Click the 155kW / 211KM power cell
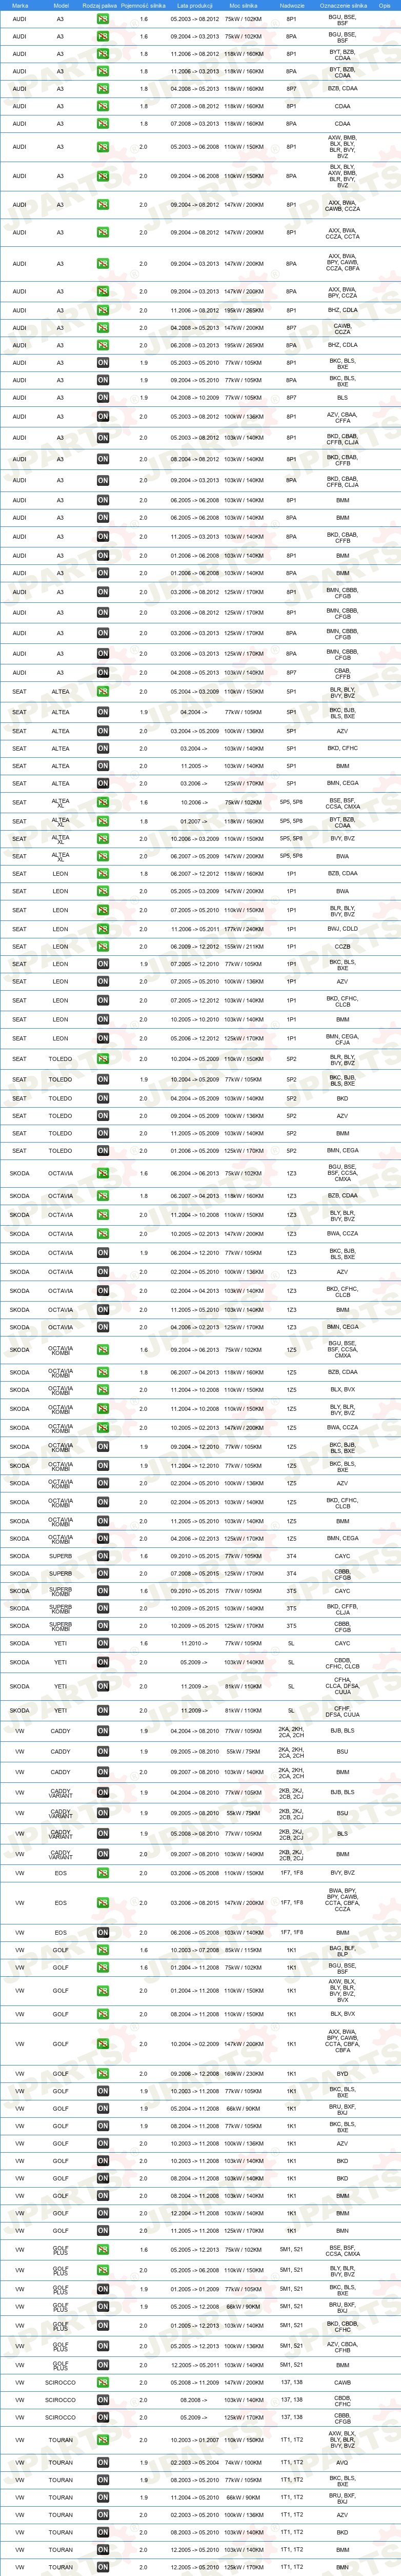The height and width of the screenshot is (2576, 401). click(x=243, y=946)
